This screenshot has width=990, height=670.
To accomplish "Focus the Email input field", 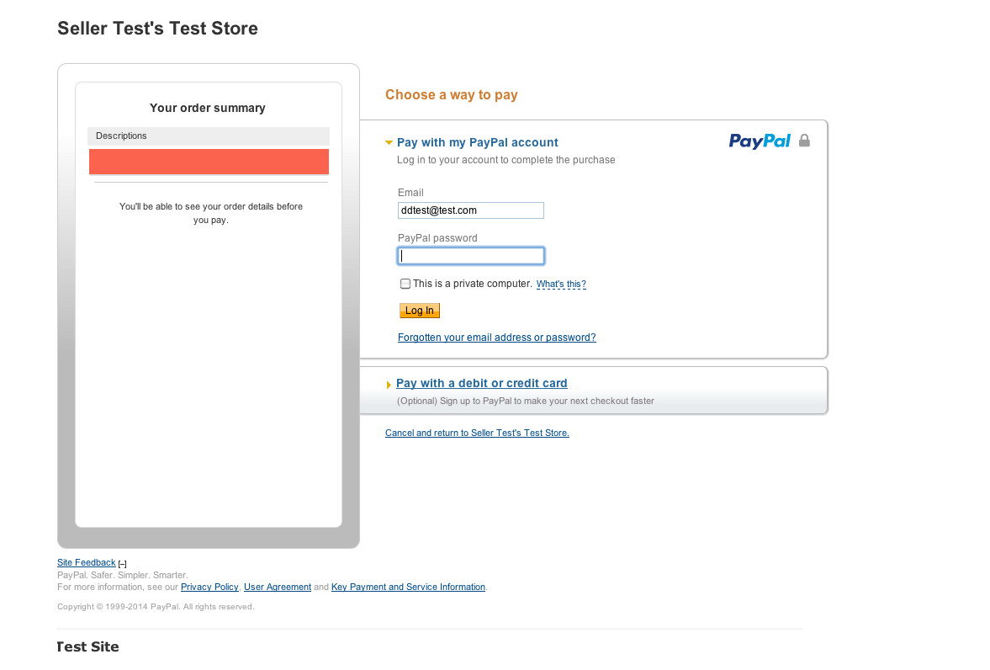I will pyautogui.click(x=470, y=210).
